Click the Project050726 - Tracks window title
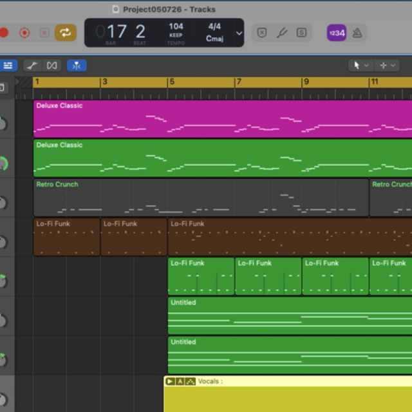 (x=169, y=10)
